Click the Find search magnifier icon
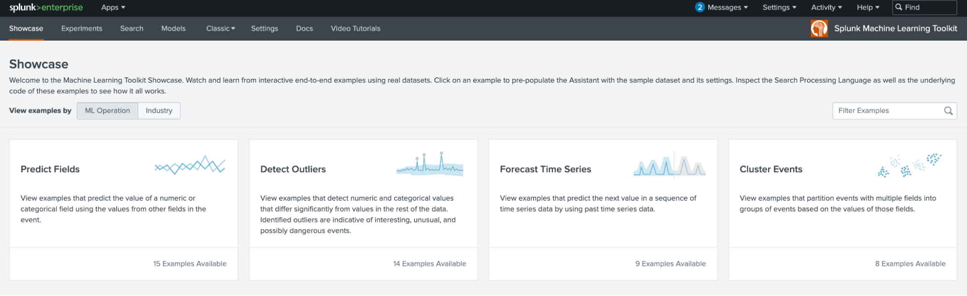Image resolution: width=967 pixels, height=296 pixels. click(899, 7)
